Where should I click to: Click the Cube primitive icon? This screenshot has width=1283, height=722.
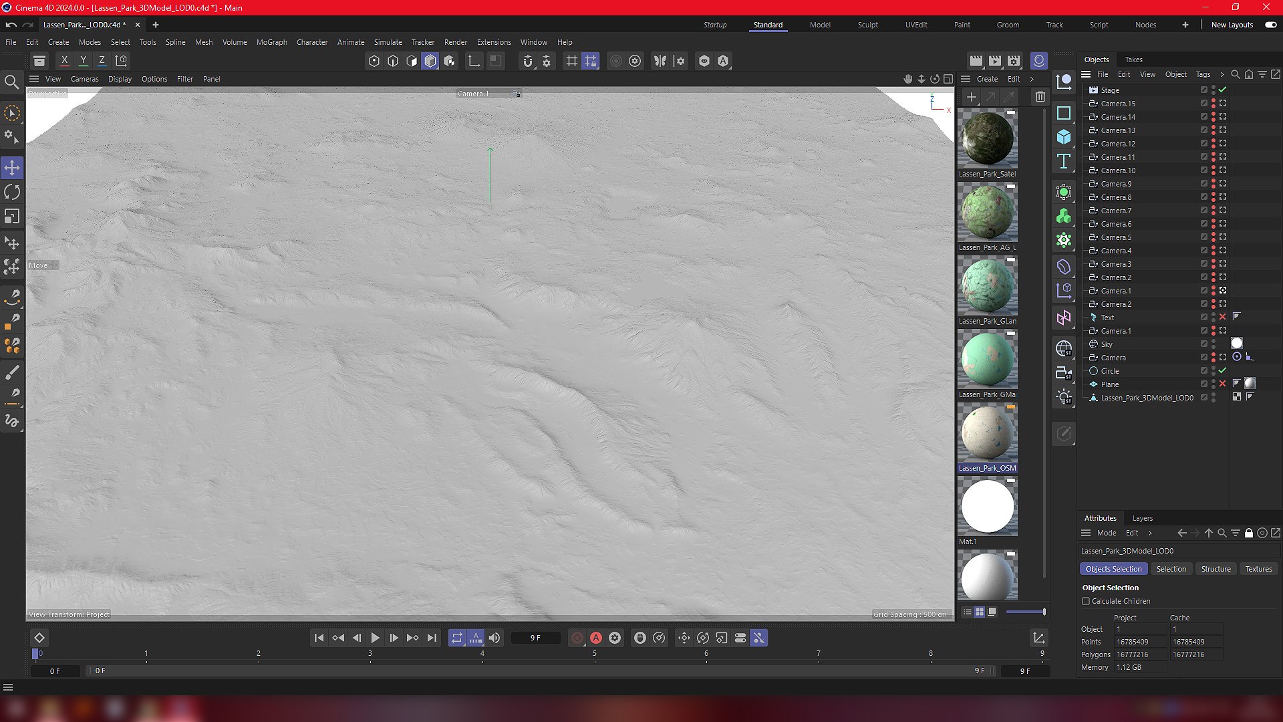coord(1064,137)
